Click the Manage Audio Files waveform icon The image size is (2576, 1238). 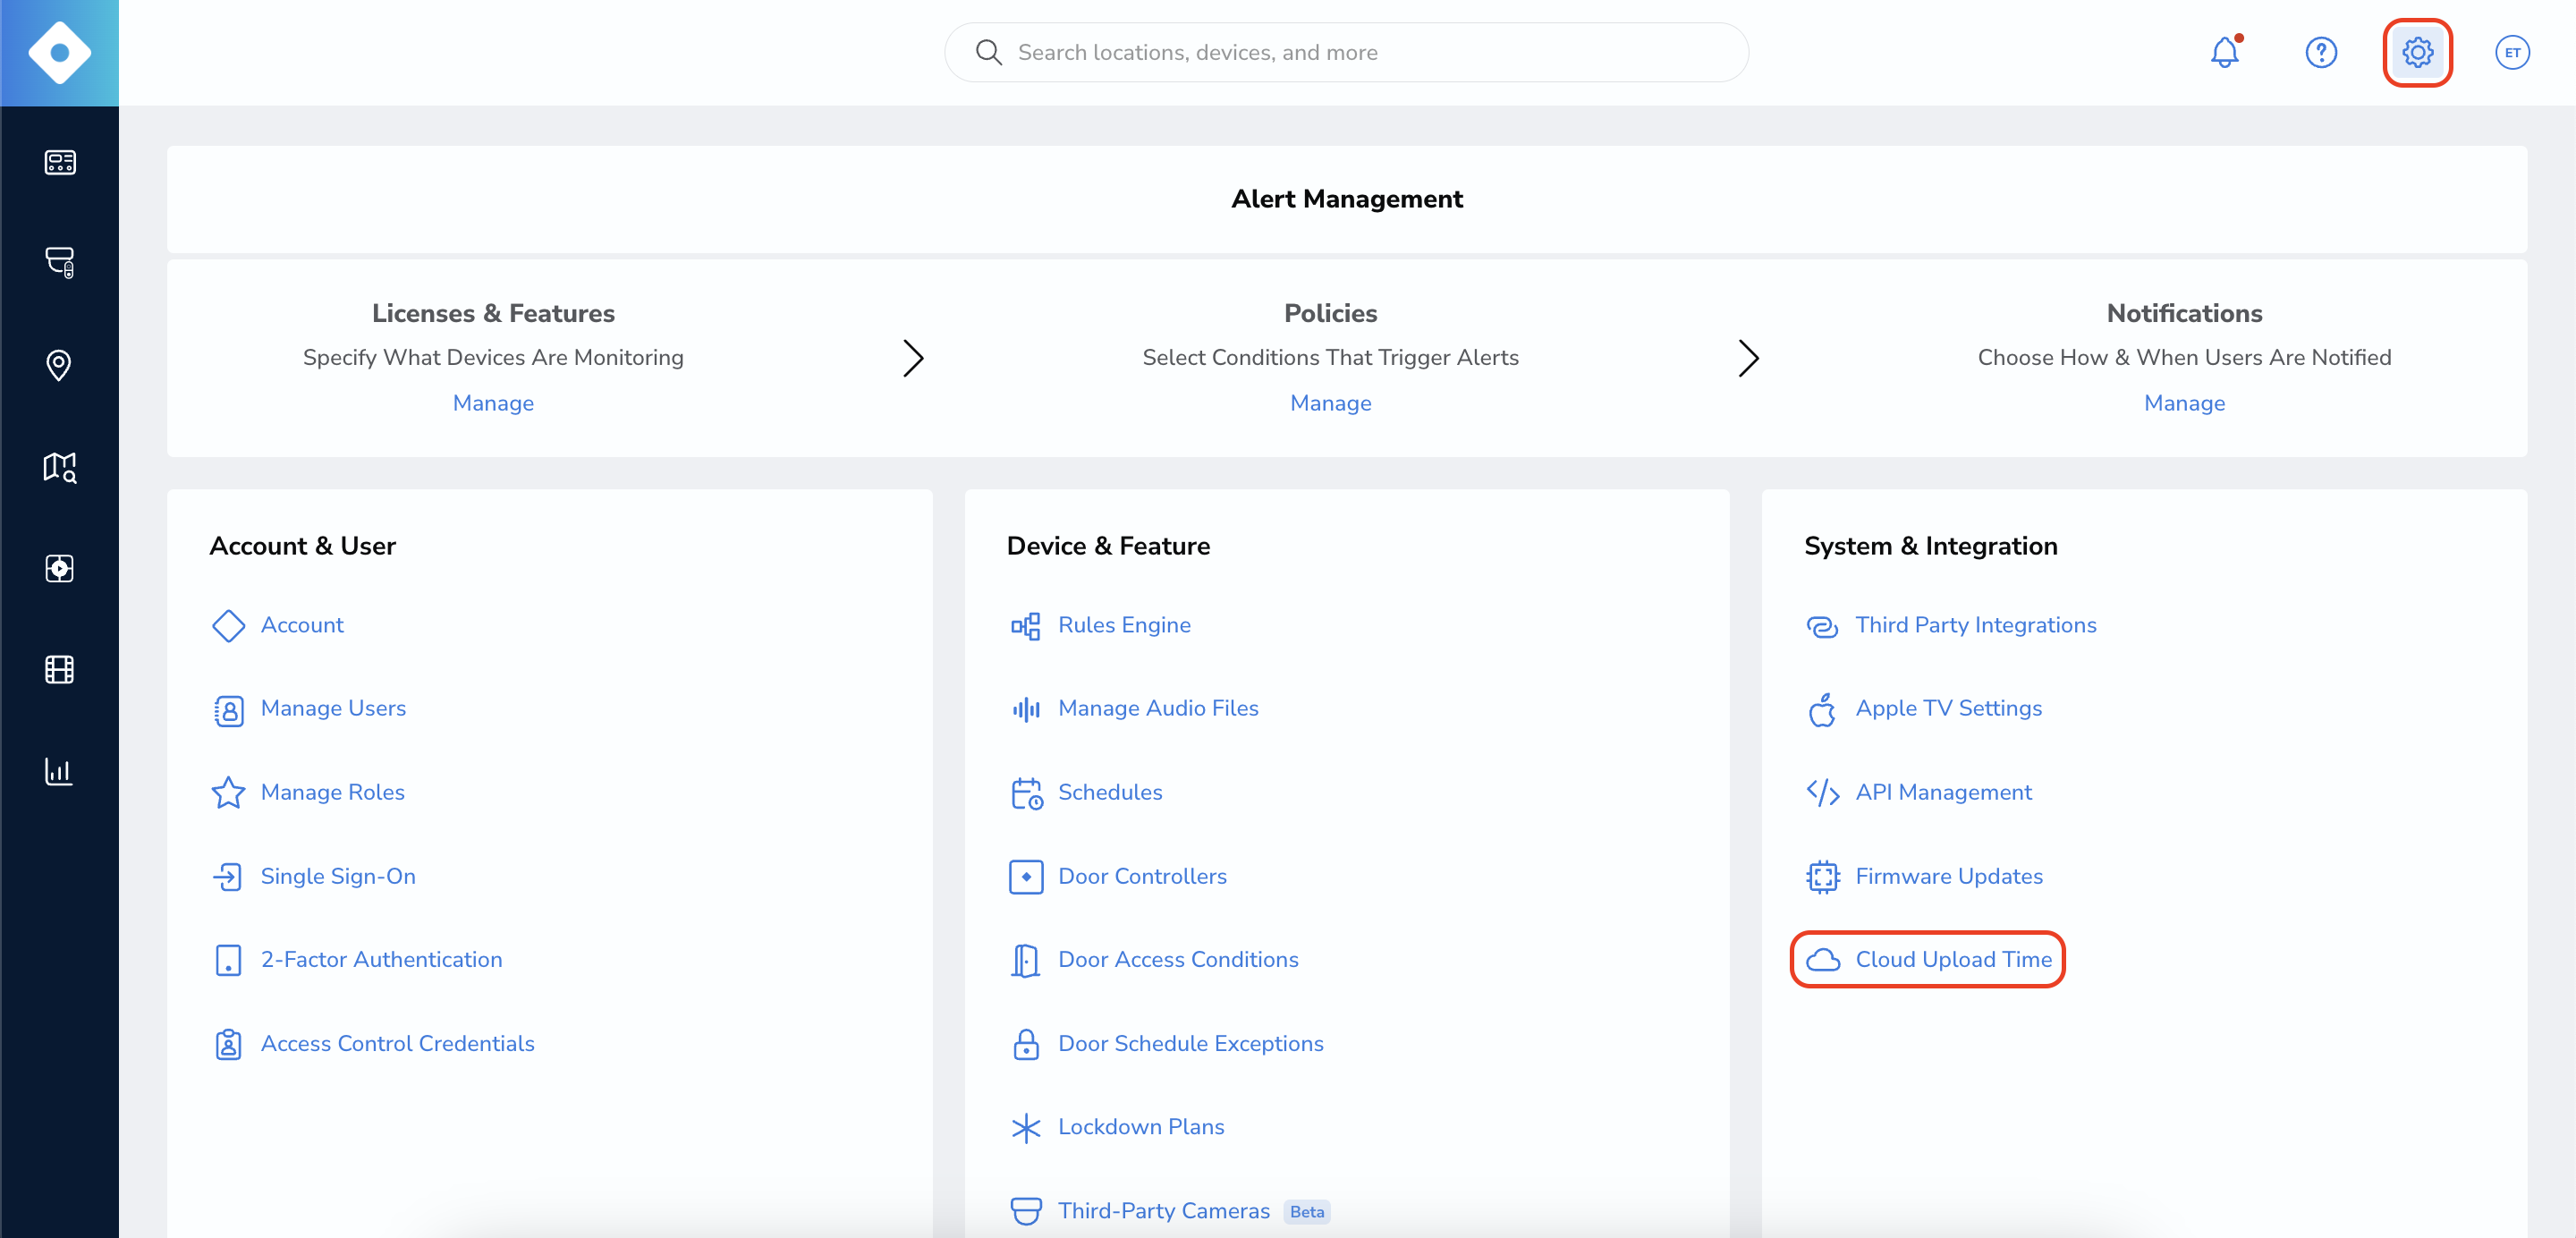click(x=1025, y=710)
